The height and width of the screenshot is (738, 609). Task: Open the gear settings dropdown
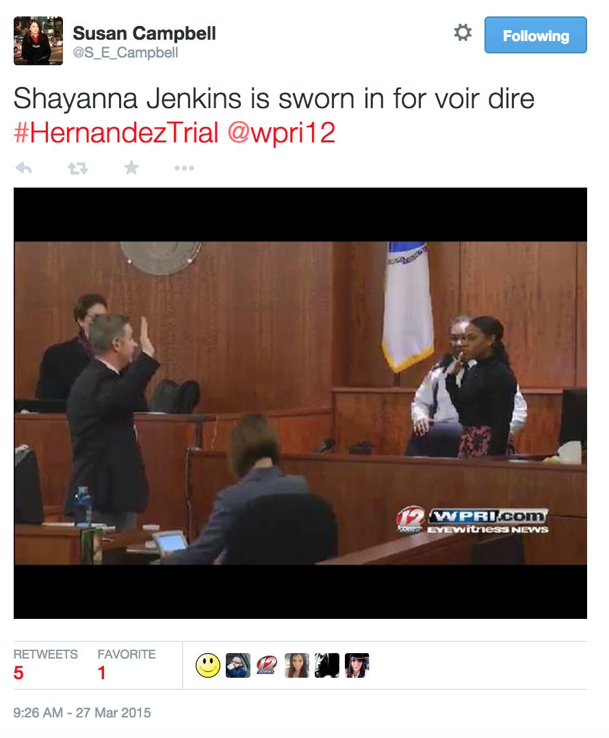463,33
